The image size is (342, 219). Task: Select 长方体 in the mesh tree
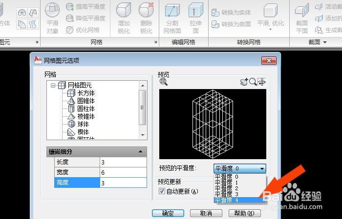coord(86,93)
